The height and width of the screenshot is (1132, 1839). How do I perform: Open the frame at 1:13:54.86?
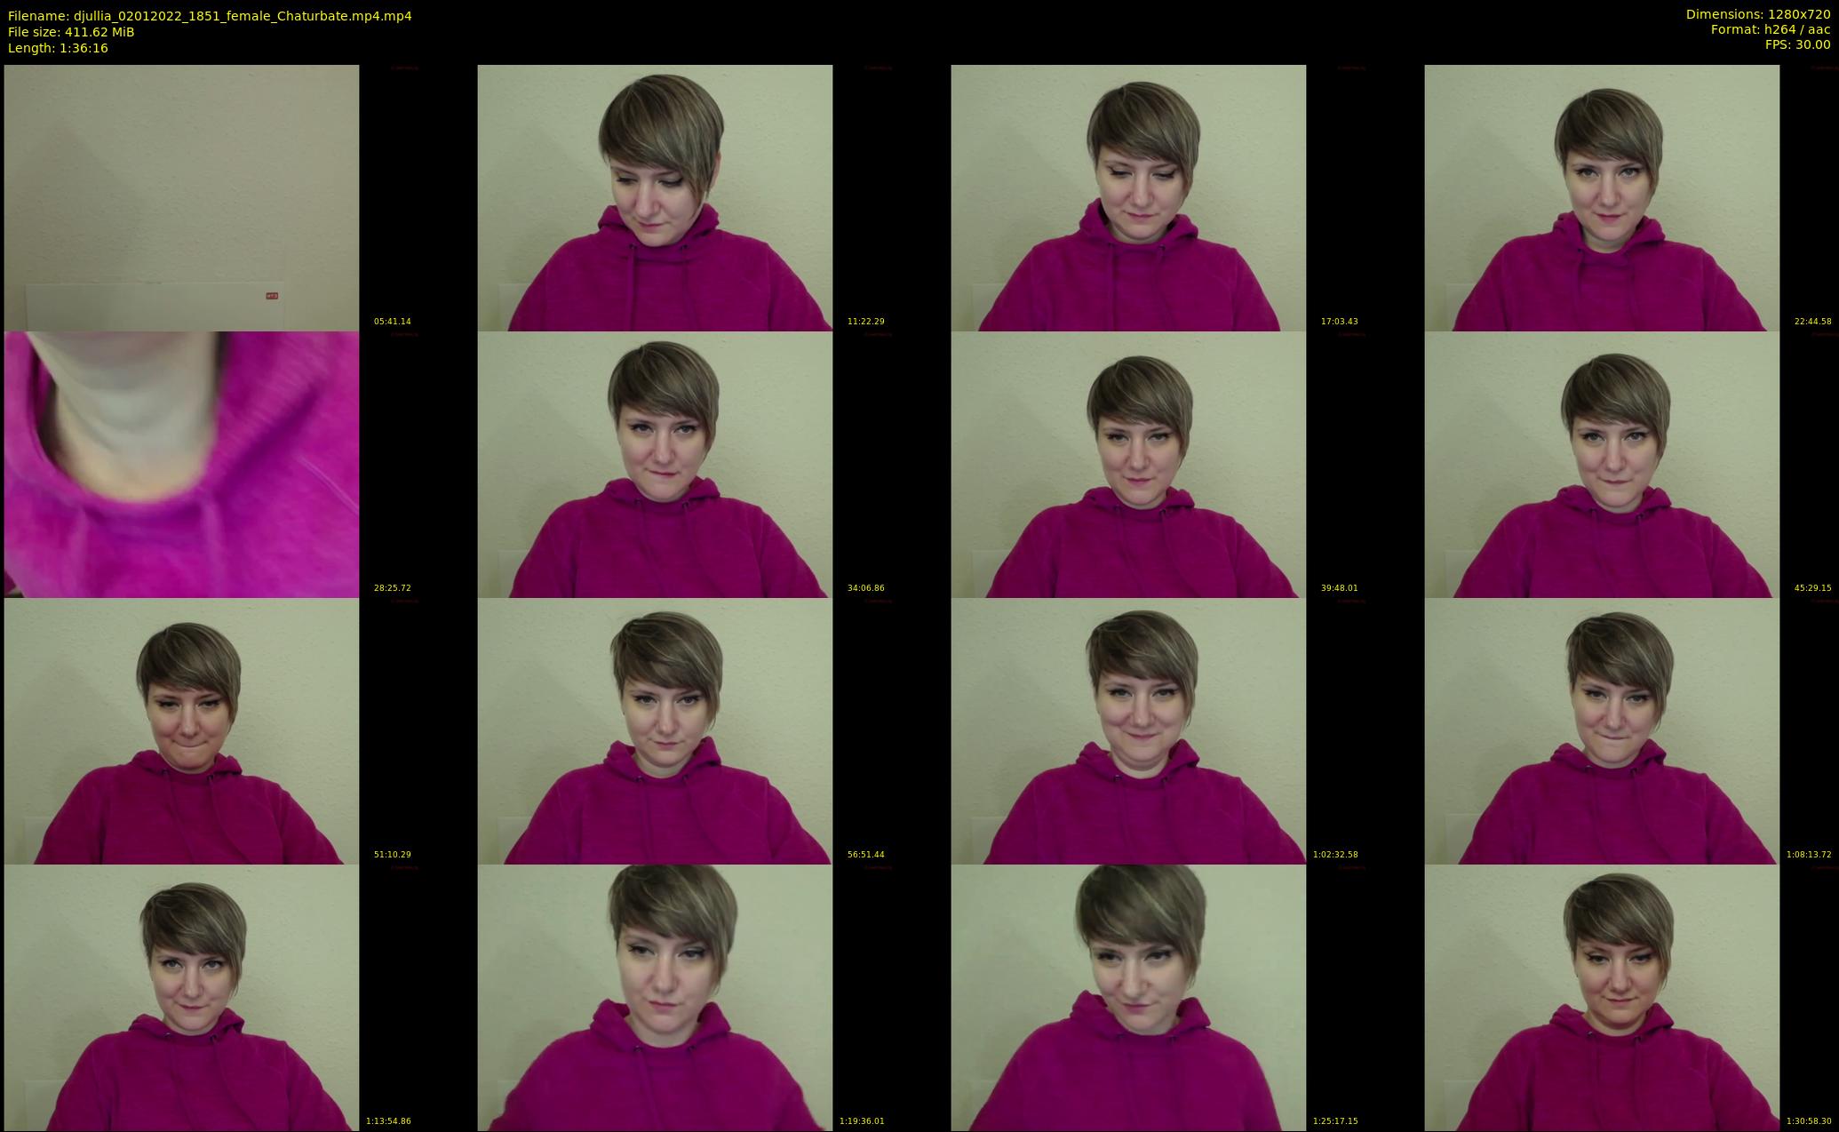[181, 997]
